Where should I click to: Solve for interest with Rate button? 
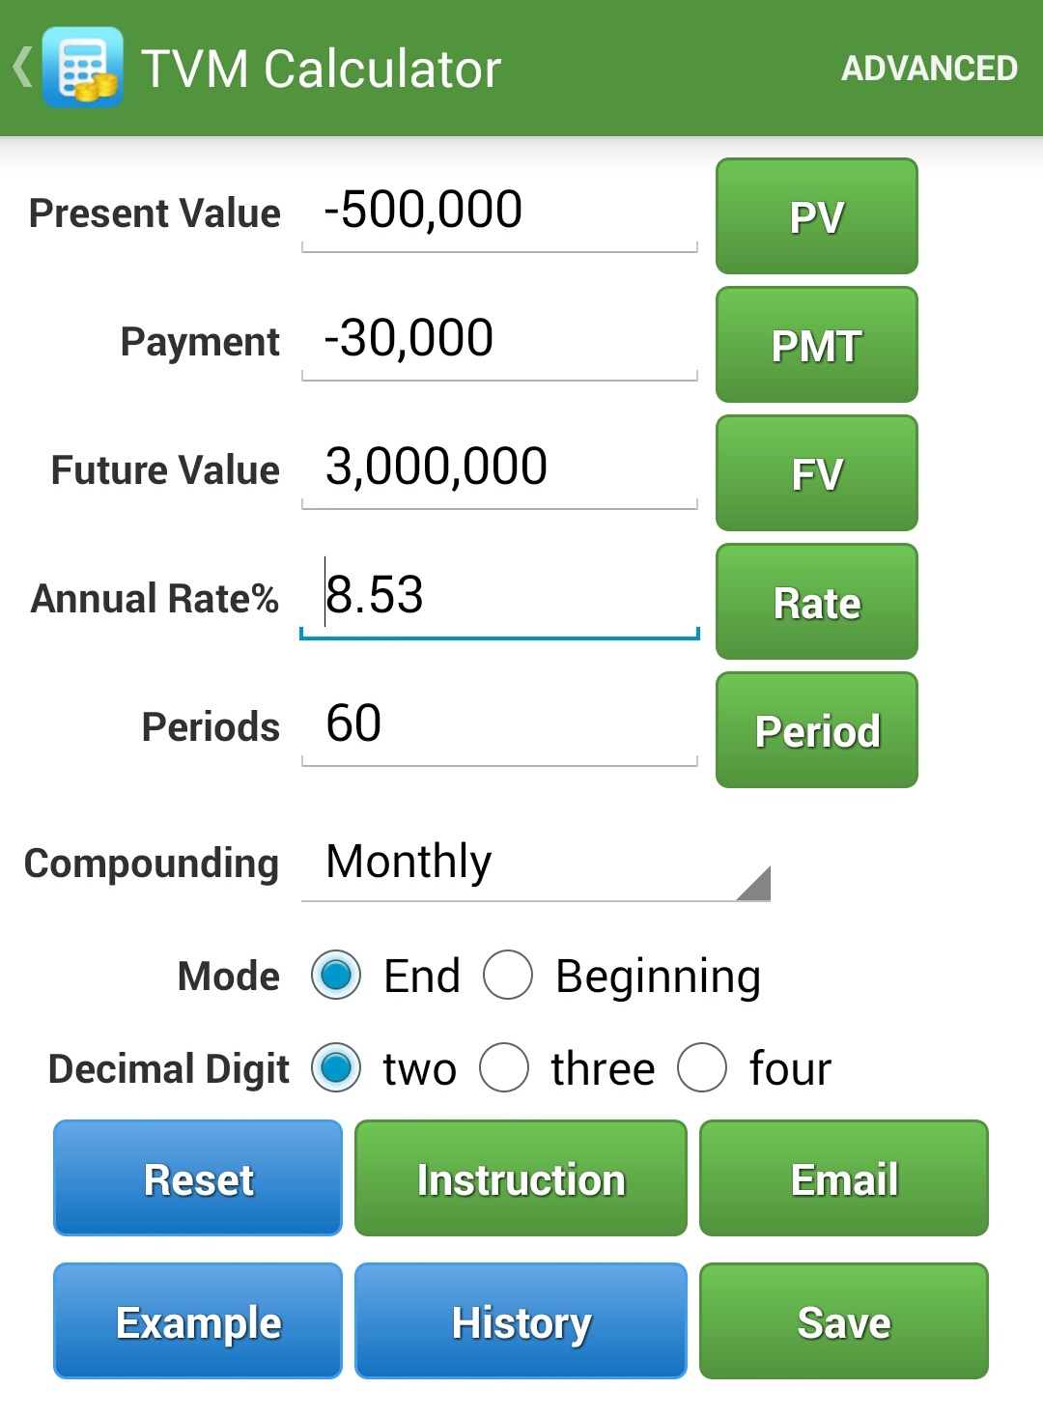tap(816, 602)
